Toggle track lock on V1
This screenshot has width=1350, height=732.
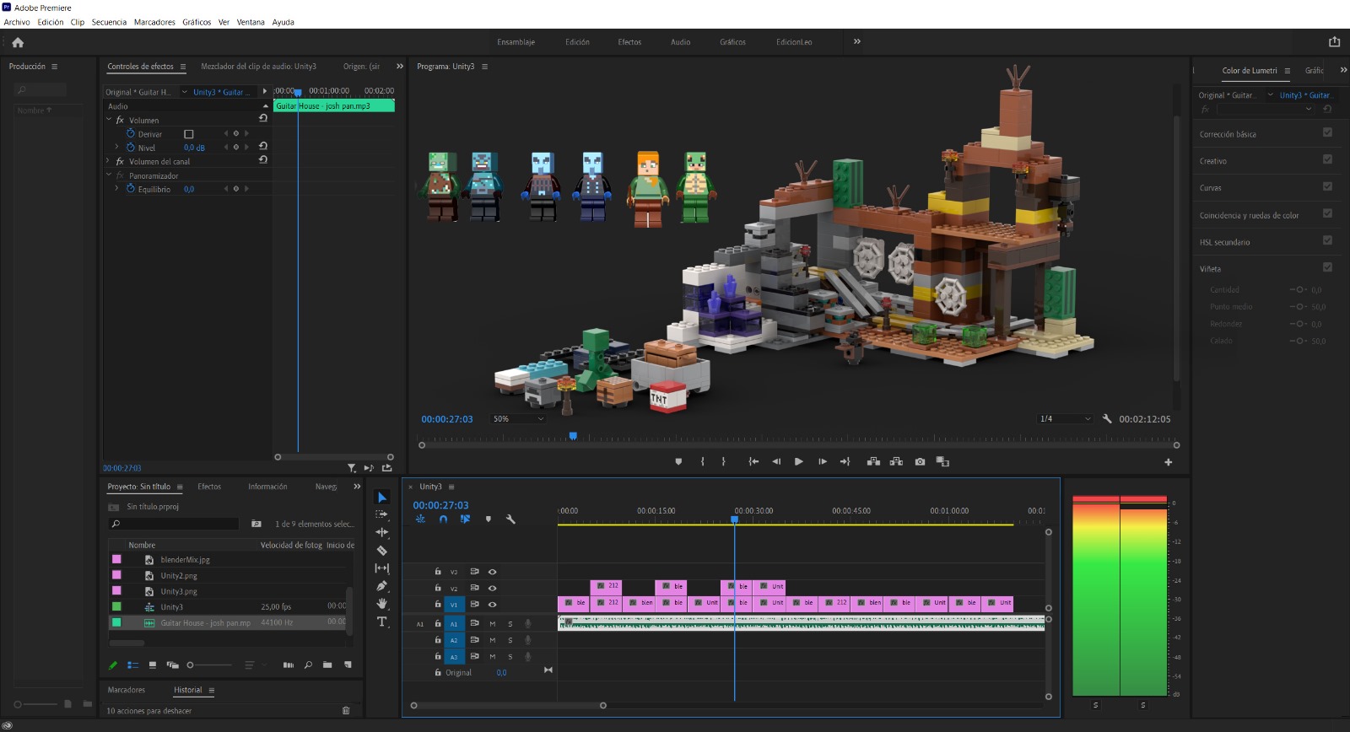(x=438, y=604)
